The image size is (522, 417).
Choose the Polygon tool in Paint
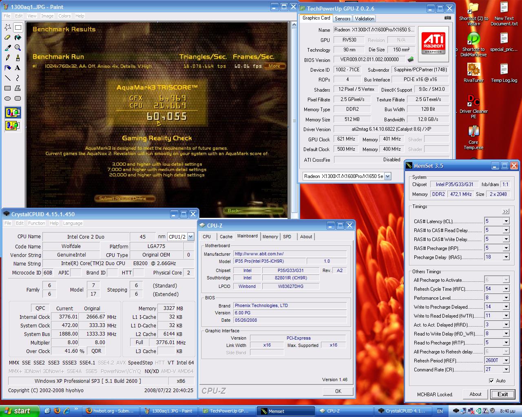18,88
